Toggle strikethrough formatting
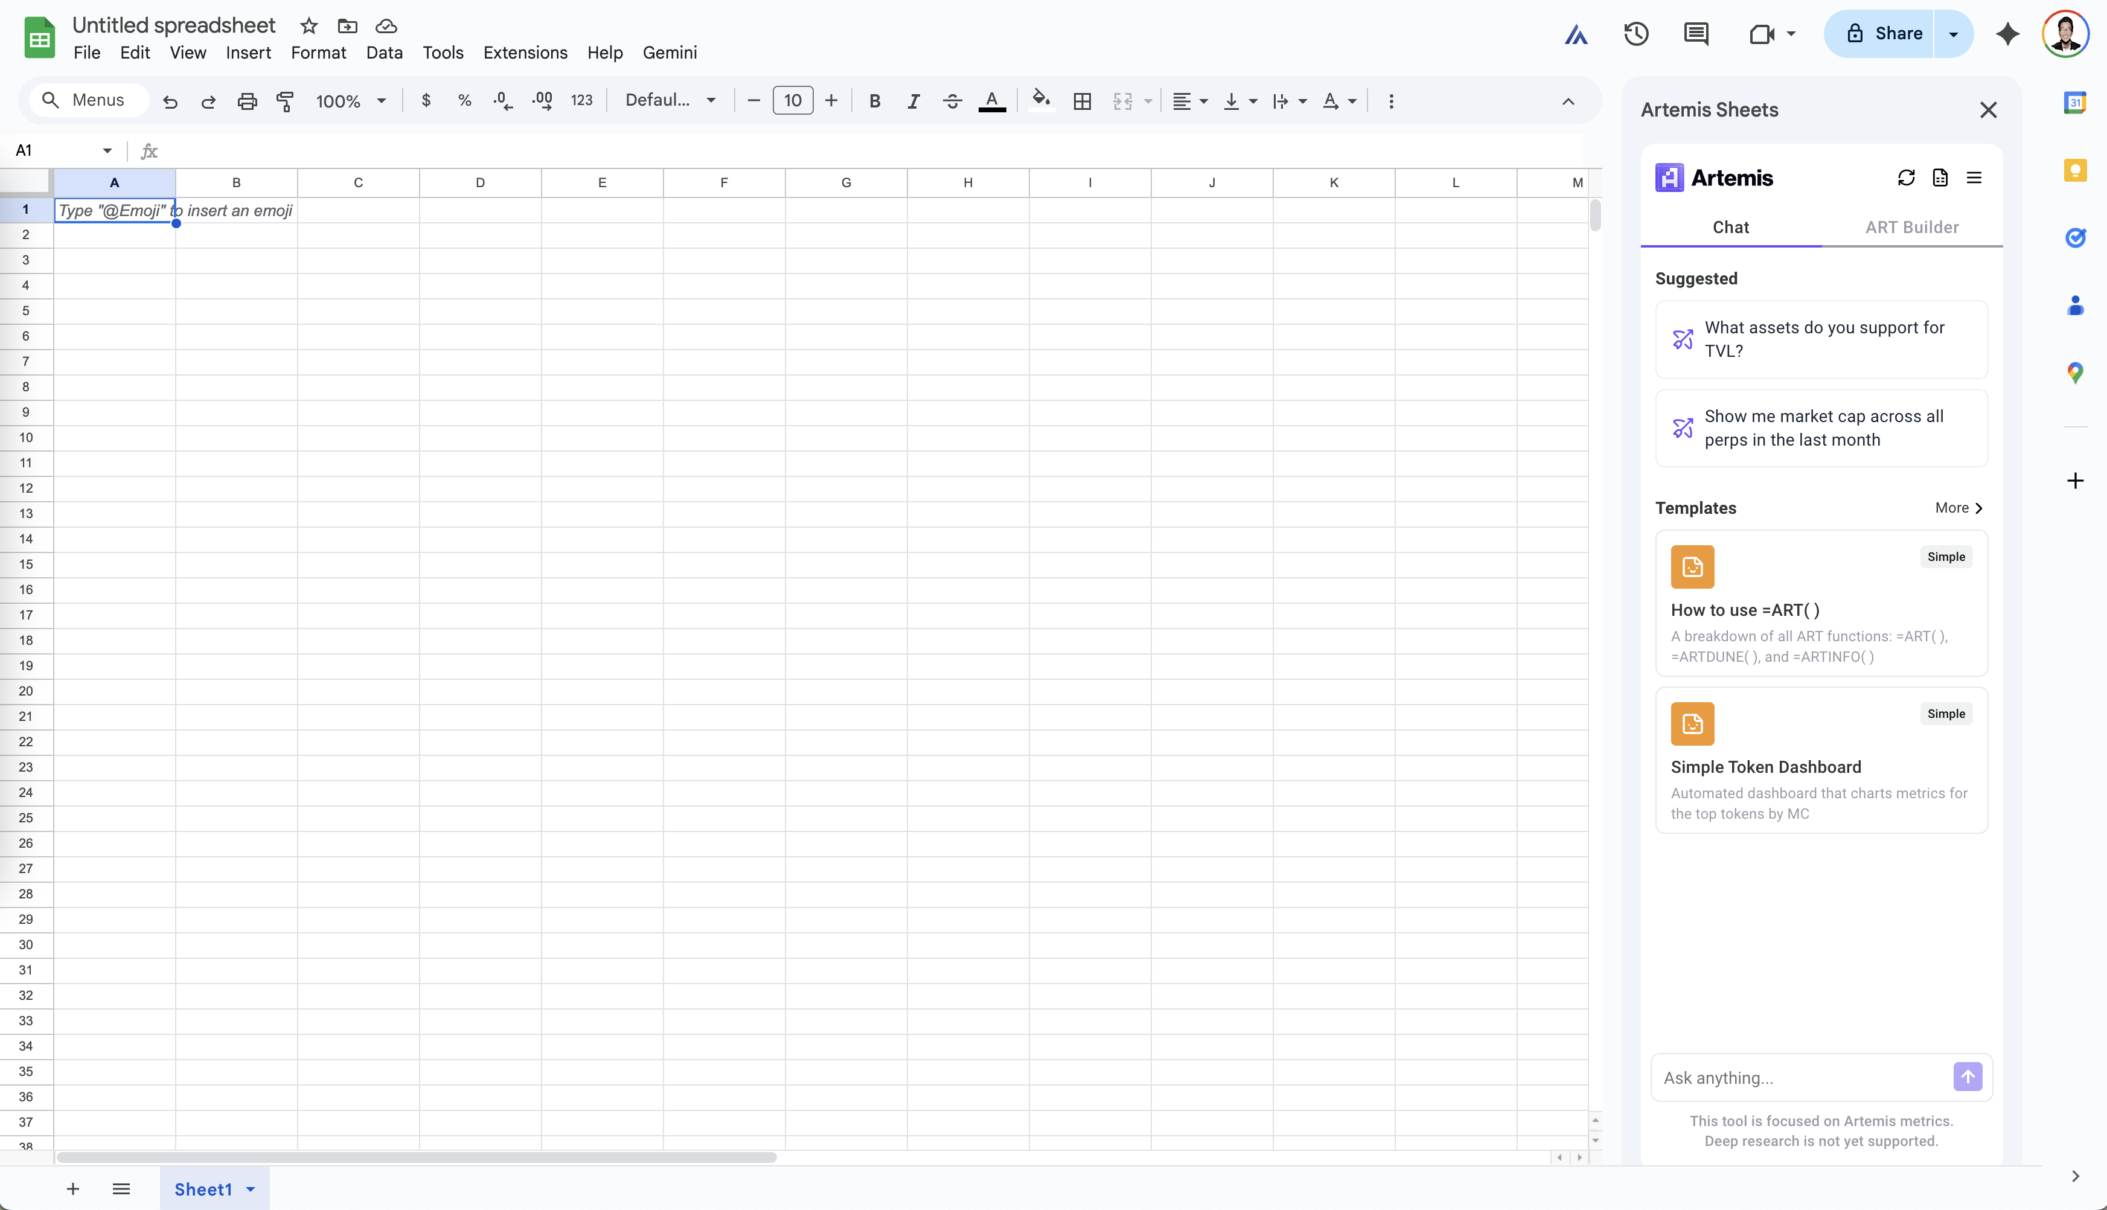Image resolution: width=2107 pixels, height=1210 pixels. [x=952, y=101]
